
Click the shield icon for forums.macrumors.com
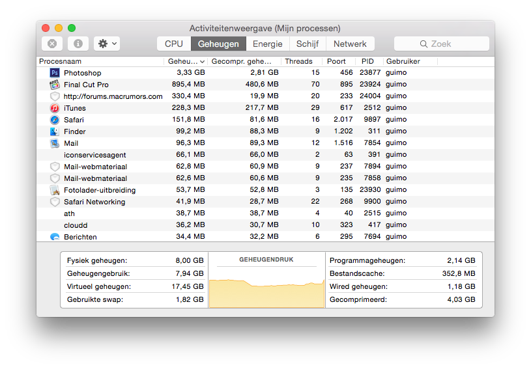(55, 96)
